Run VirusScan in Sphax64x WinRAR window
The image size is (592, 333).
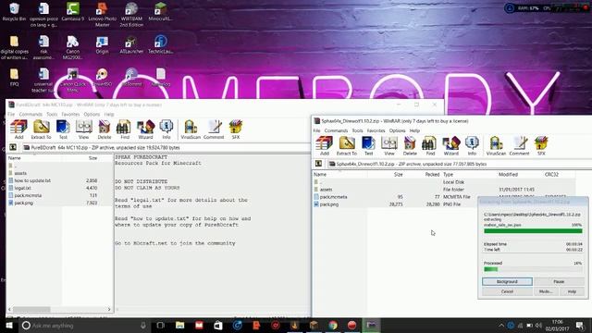click(496, 146)
